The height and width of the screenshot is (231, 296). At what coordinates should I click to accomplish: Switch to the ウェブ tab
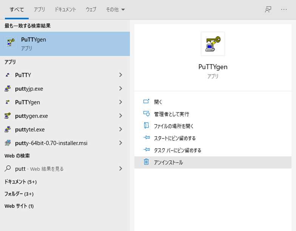click(x=91, y=9)
